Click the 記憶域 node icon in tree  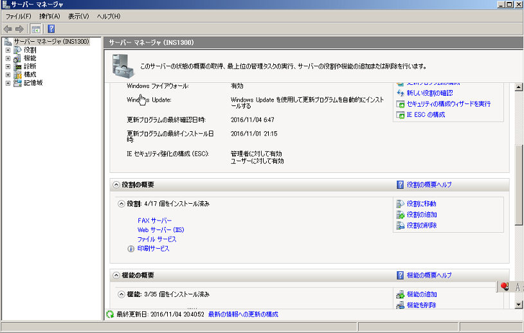(18, 83)
